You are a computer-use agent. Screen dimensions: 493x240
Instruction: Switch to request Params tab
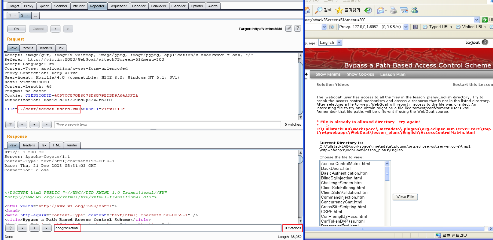[28, 48]
